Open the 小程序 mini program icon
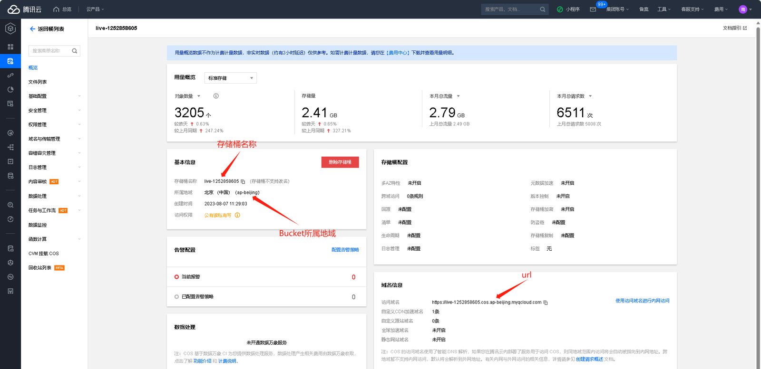 click(560, 9)
